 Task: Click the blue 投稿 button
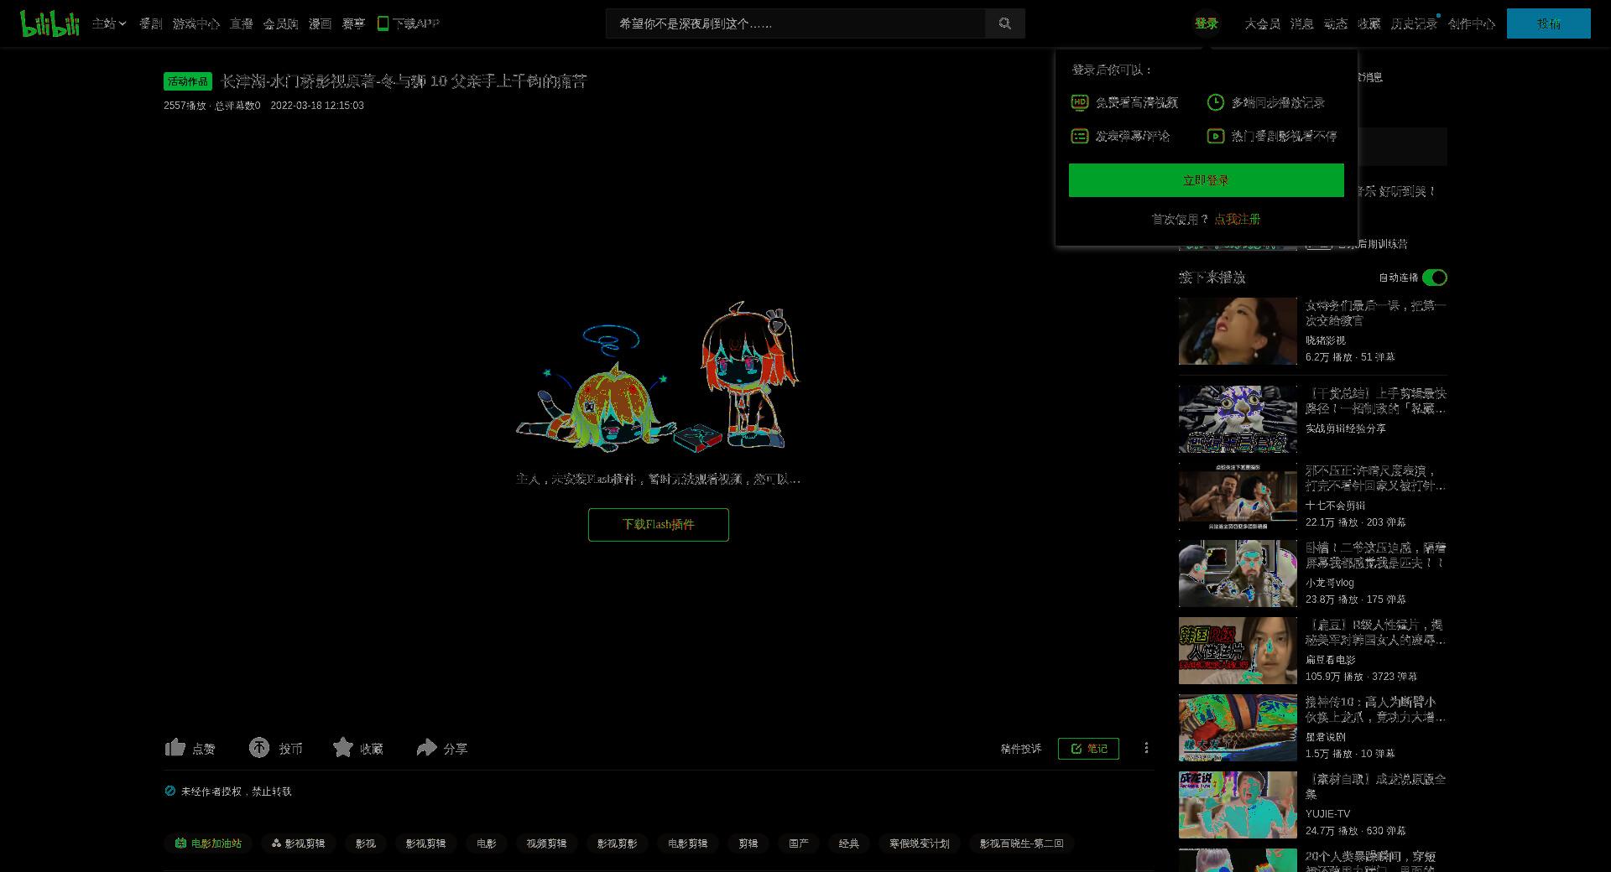pos(1549,23)
